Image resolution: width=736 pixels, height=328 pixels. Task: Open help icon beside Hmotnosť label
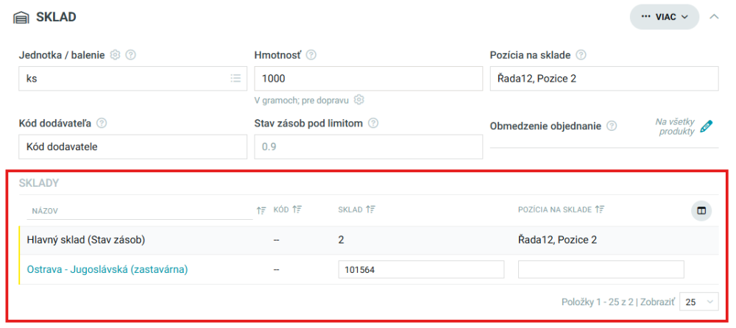[311, 55]
